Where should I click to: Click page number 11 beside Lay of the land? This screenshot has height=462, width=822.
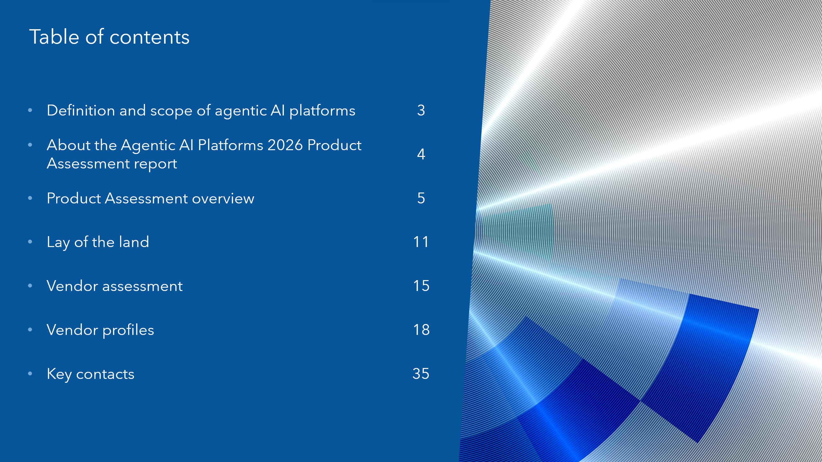[x=421, y=242]
